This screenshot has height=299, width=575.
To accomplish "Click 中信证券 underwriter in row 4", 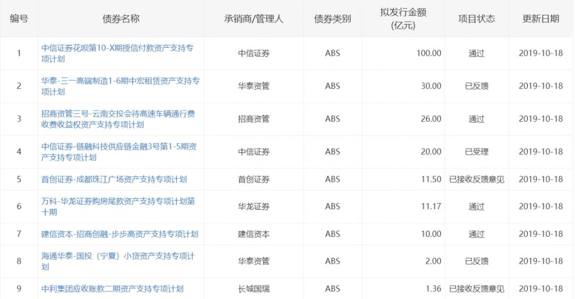I will (254, 152).
